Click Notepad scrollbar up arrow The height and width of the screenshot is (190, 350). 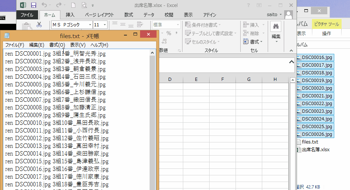click(153, 53)
